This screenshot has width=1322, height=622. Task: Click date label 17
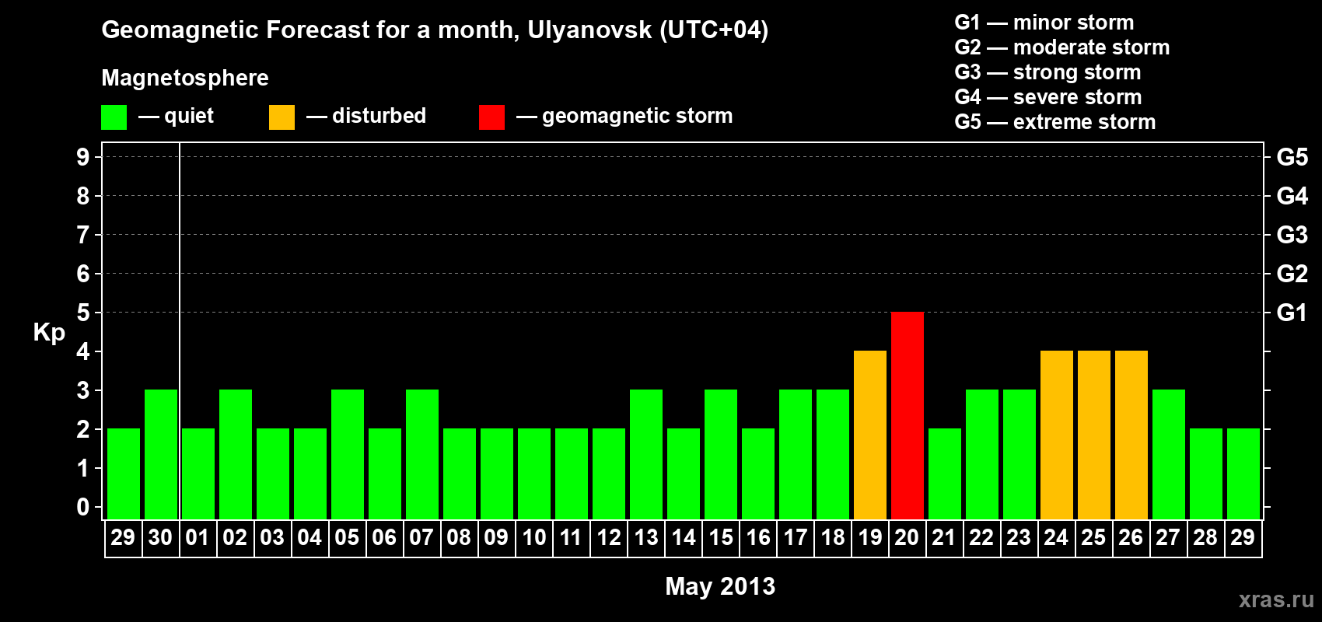[795, 538]
